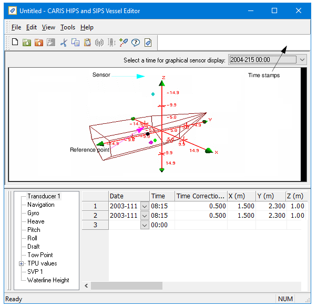Select the Gyro sensor entry
This screenshot has width=317, height=308.
point(33,213)
